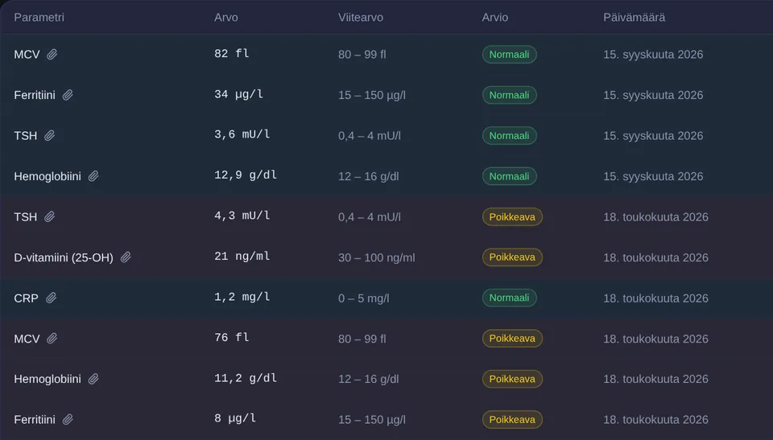Click date '15. syyskuuta 2026' in MCV row

653,54
